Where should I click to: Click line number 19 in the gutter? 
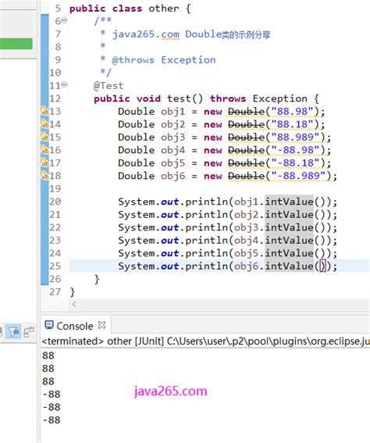click(x=55, y=188)
